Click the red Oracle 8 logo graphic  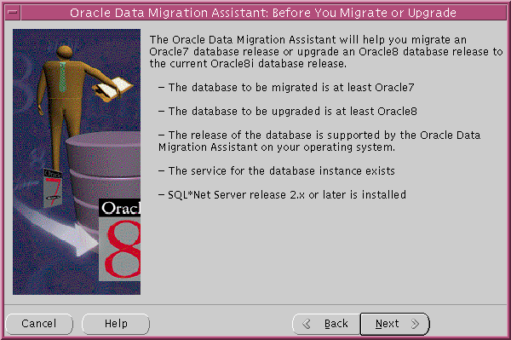[119, 240]
